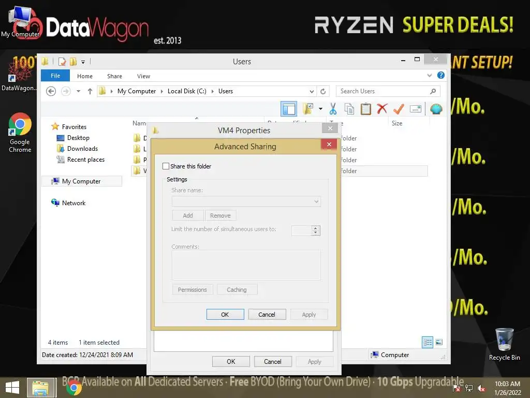Image resolution: width=530 pixels, height=398 pixels.
Task: Click the network tray icon
Action: [x=469, y=388]
